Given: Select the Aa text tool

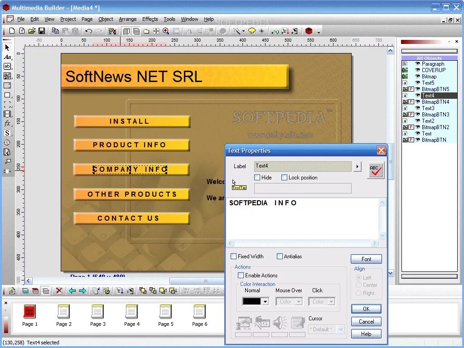Looking at the screenshot, I should point(7,57).
